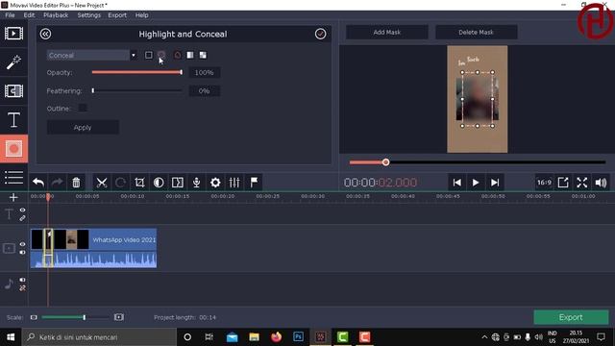This screenshot has width=615, height=346.
Task: Click the Apply button
Action: [x=83, y=128]
